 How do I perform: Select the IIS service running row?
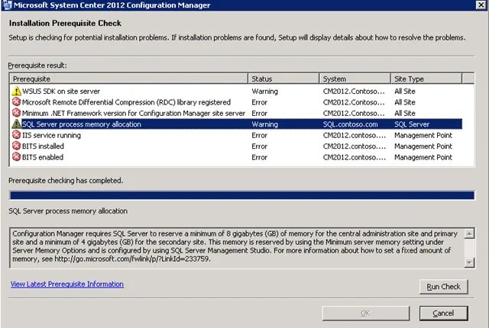tap(237, 135)
